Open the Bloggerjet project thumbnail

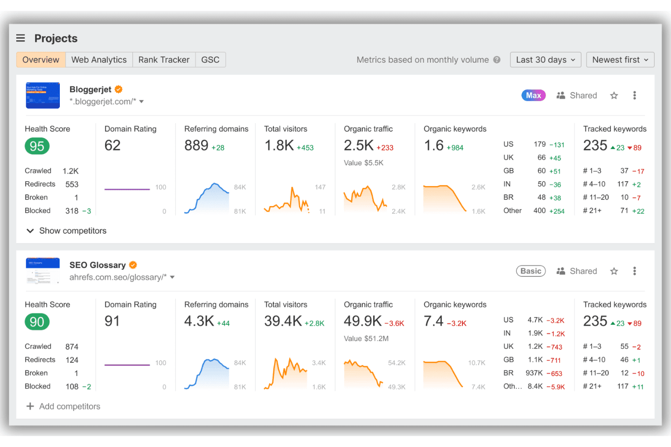click(x=43, y=96)
